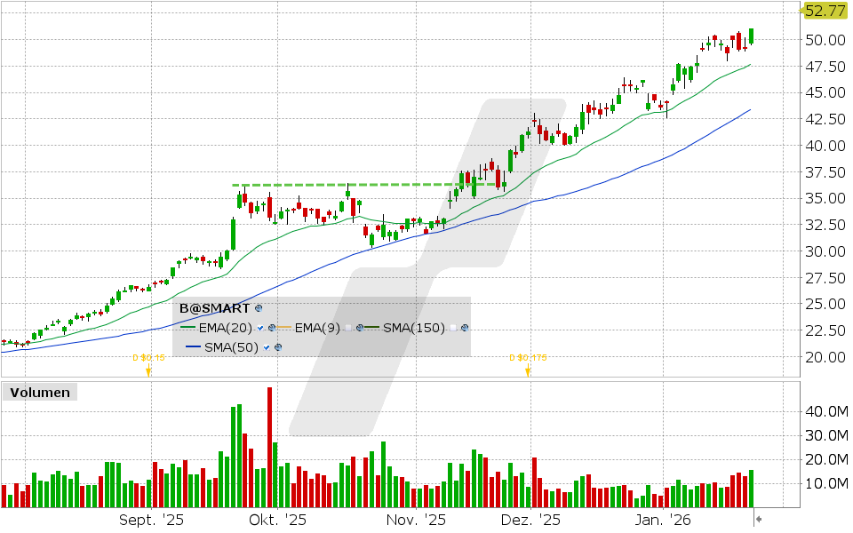The width and height of the screenshot is (853, 533).
Task: Disable the EMA(20) indicator checkbox
Action: [259, 327]
